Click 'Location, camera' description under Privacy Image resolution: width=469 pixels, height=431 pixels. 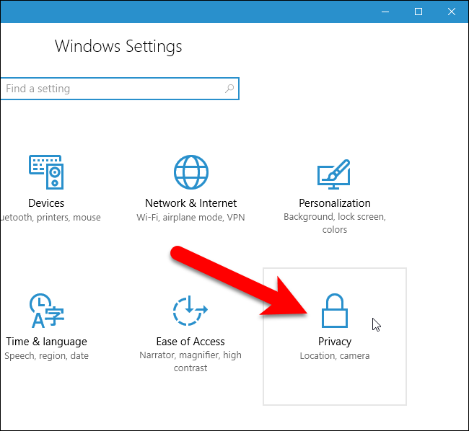point(335,355)
